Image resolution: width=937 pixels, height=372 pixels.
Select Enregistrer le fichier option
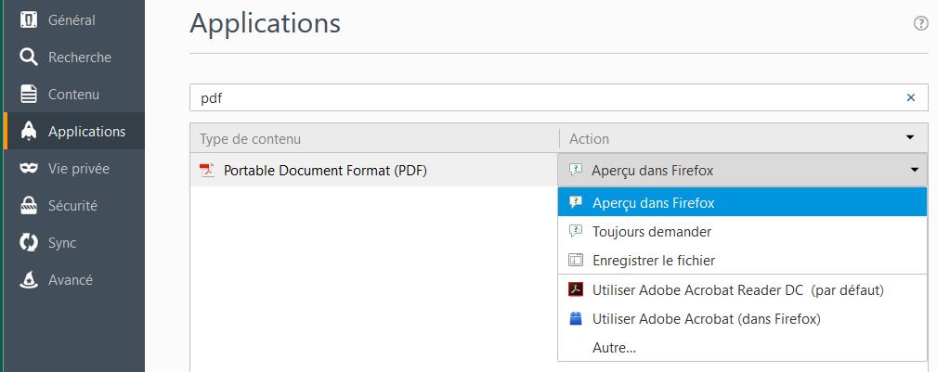pos(653,261)
